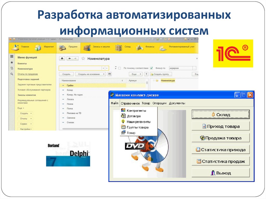266x199 pixels.
Task: Open the Склад shelves section icon
Action: click(x=118, y=48)
